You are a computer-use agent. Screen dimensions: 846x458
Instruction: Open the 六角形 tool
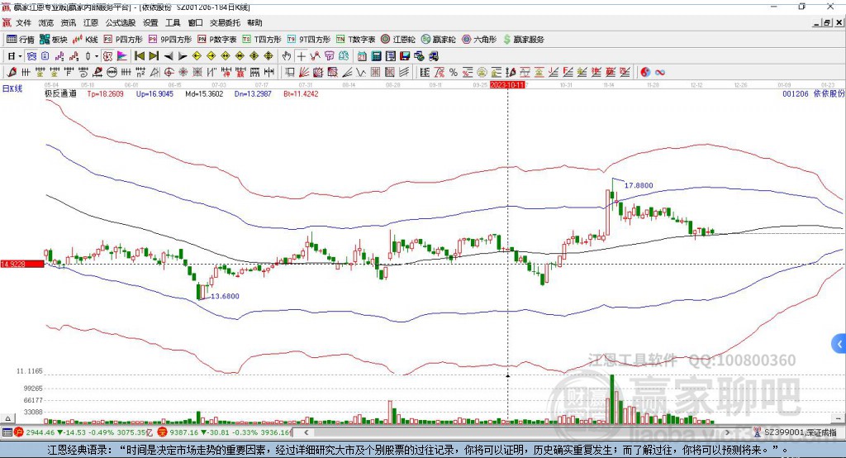point(479,40)
